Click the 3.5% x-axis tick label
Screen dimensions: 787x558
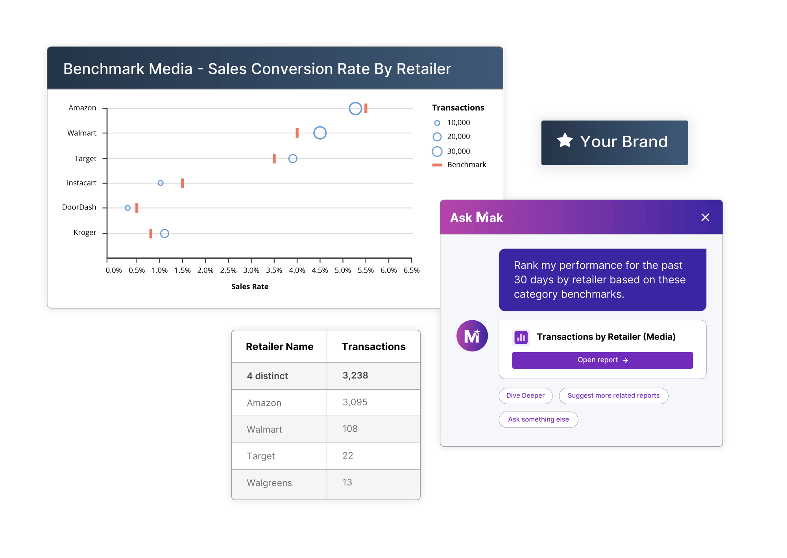pos(274,270)
